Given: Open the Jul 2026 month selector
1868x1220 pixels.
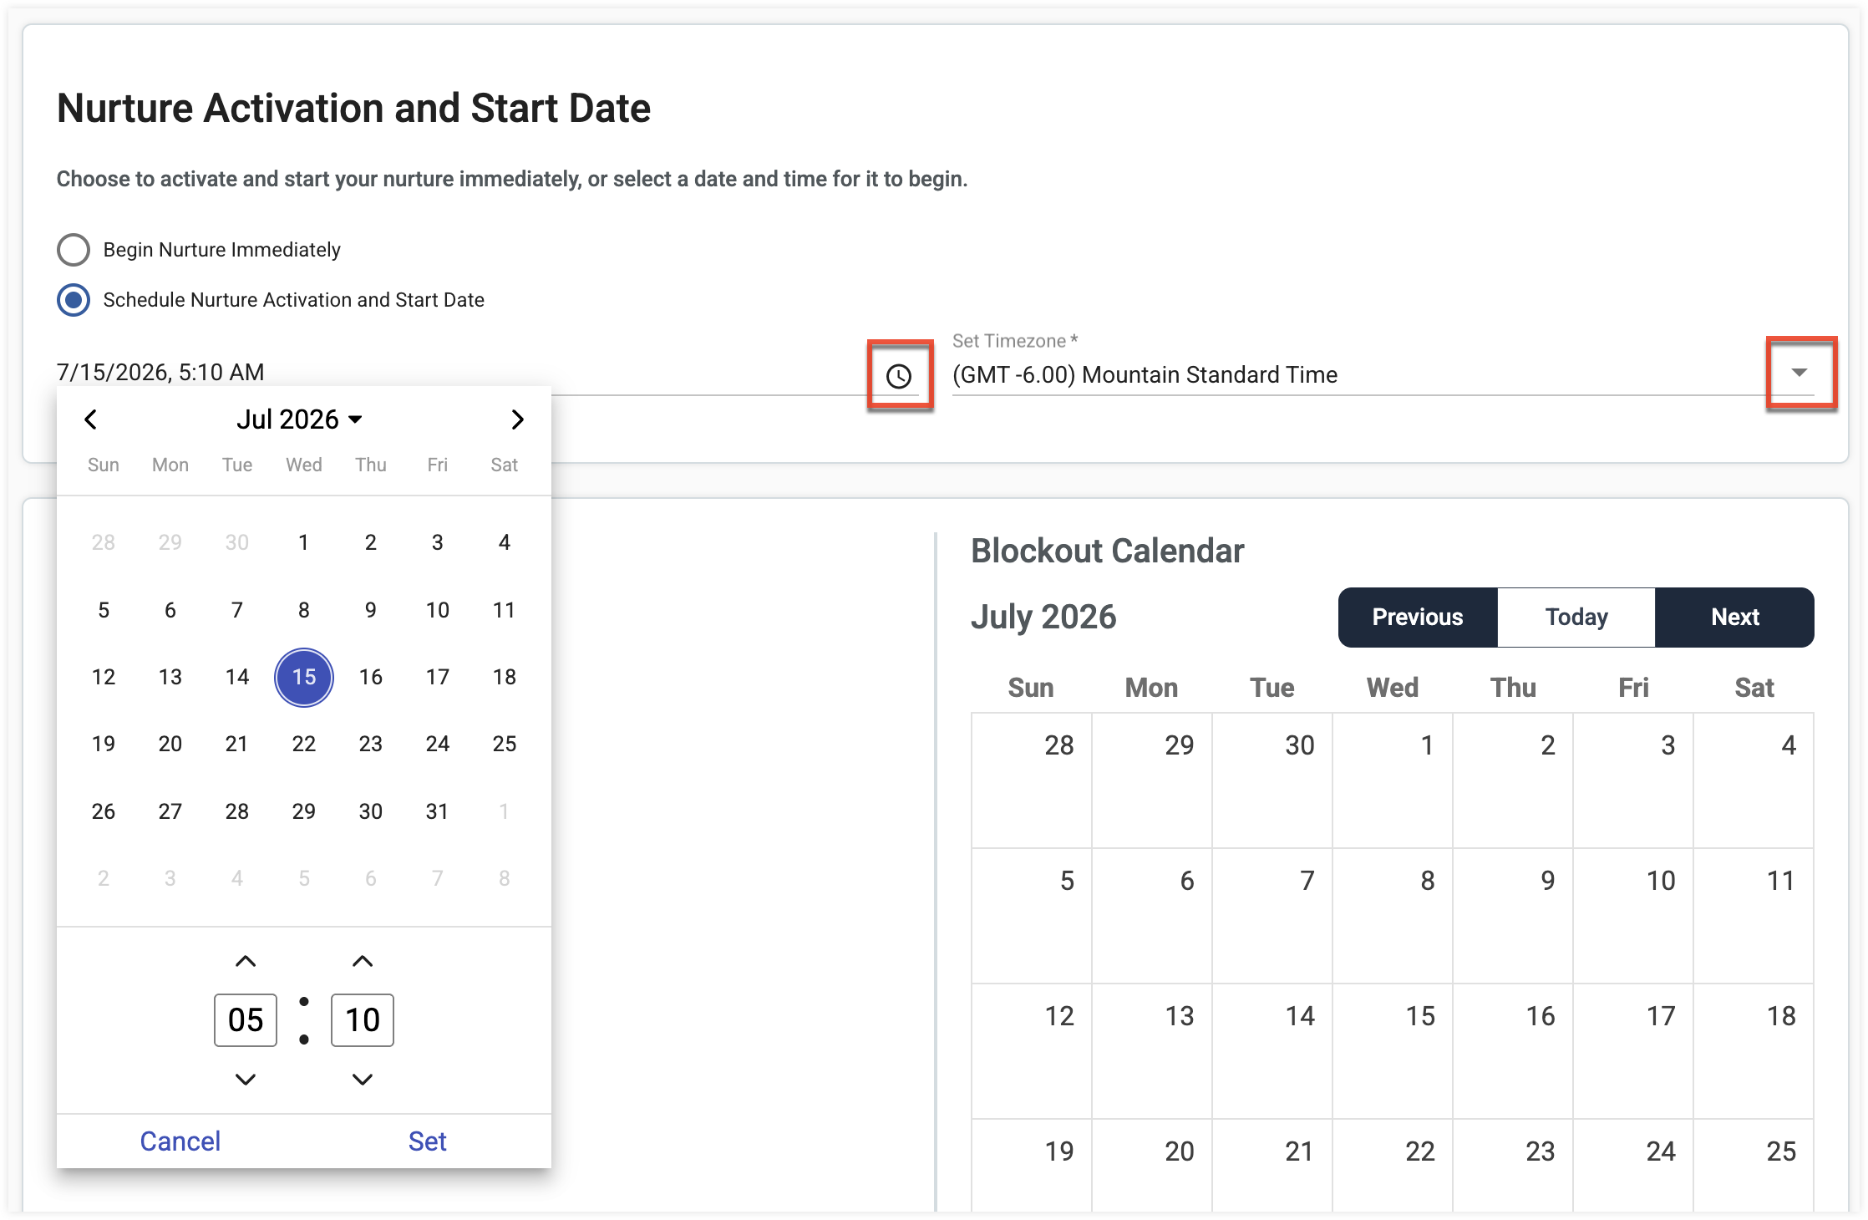Looking at the screenshot, I should click(299, 419).
